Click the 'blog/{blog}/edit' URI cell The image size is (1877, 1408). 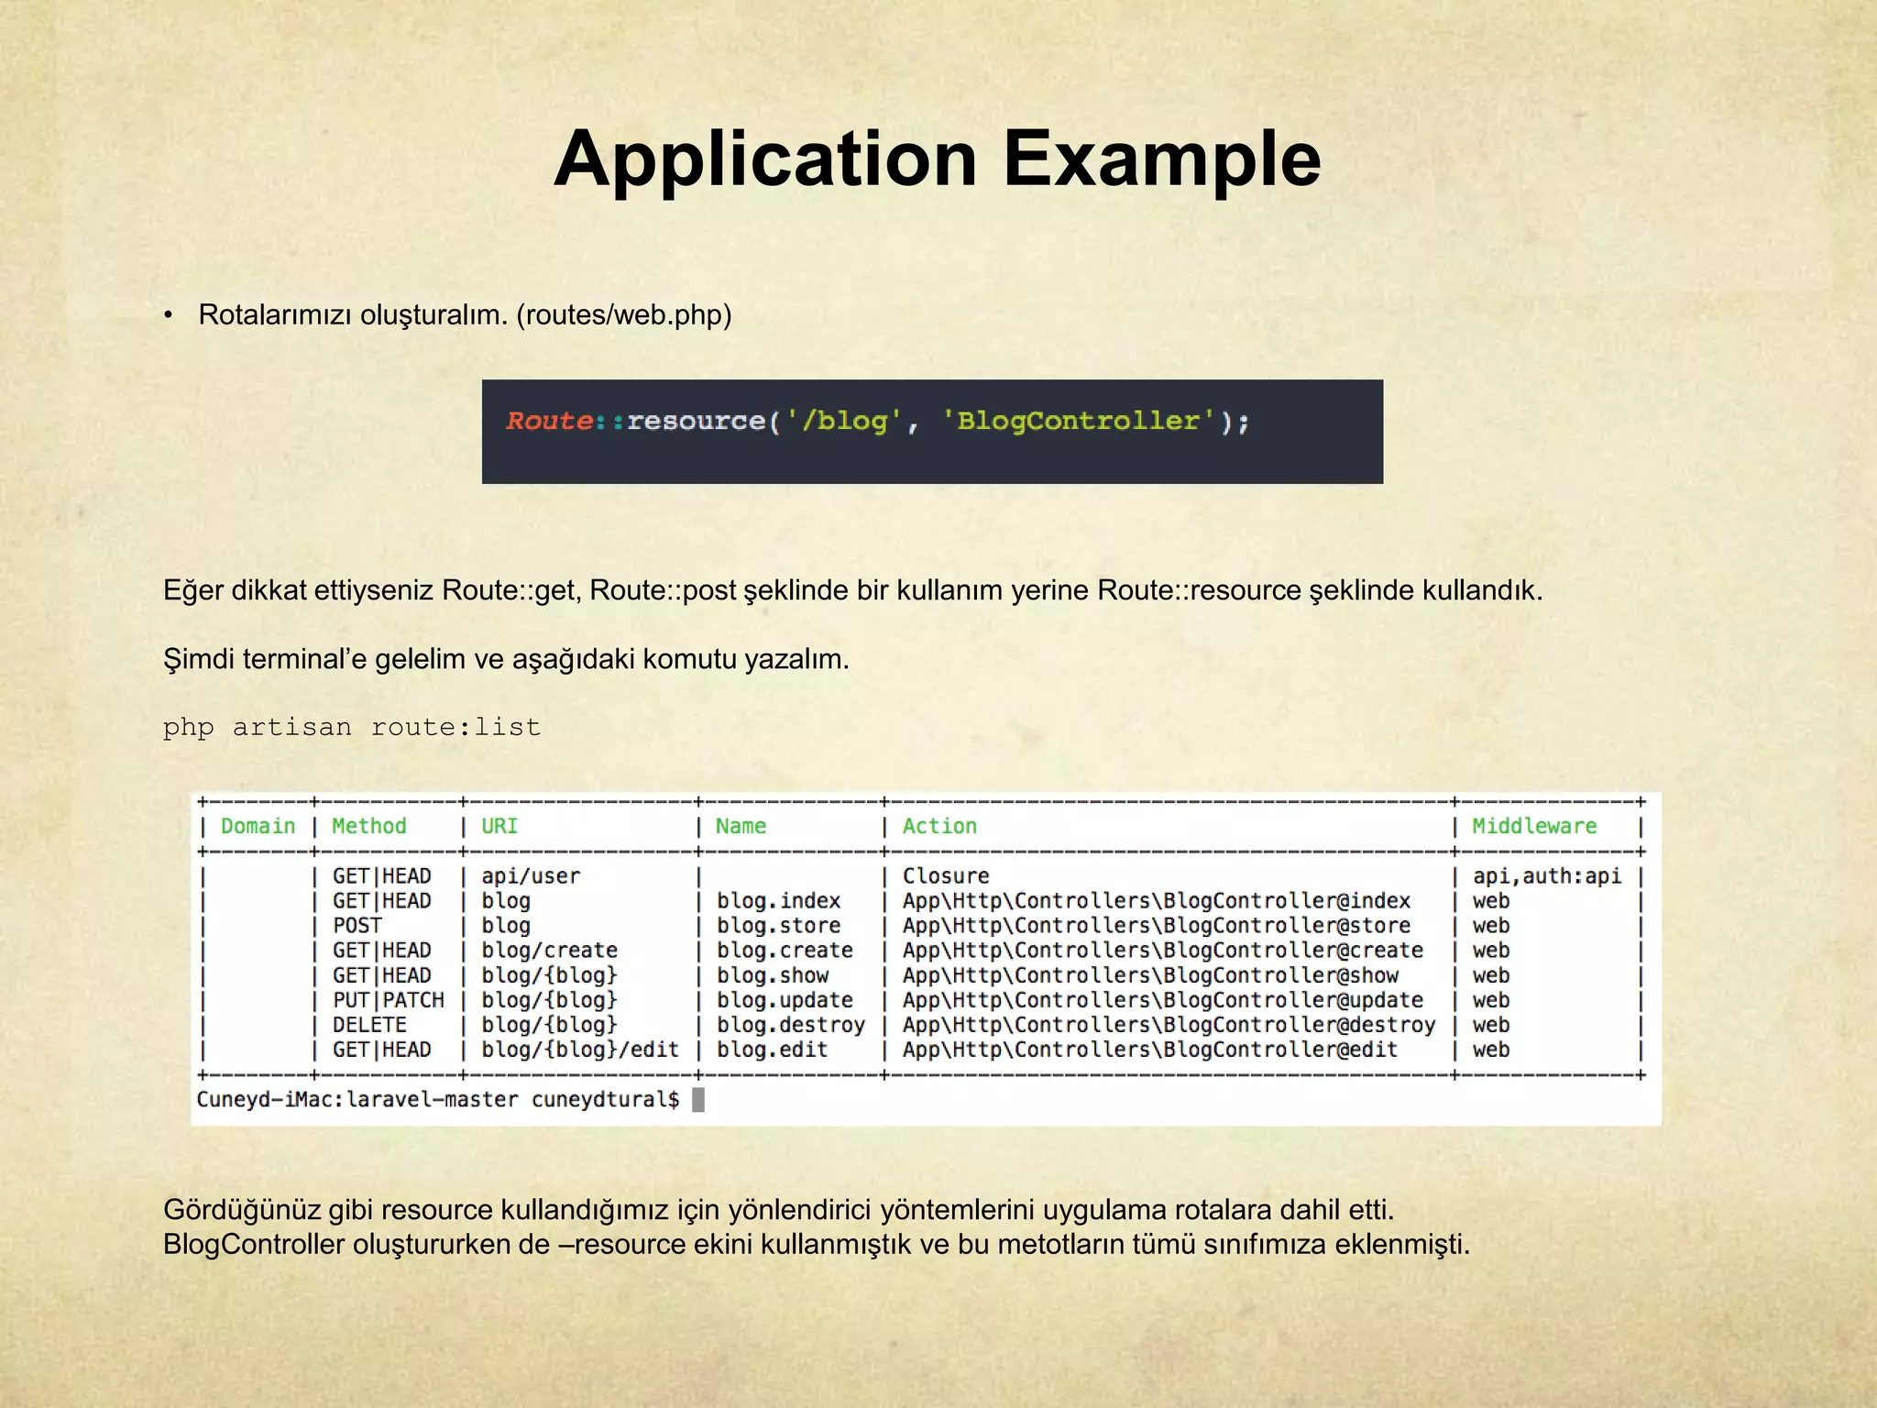pyautogui.click(x=580, y=1050)
